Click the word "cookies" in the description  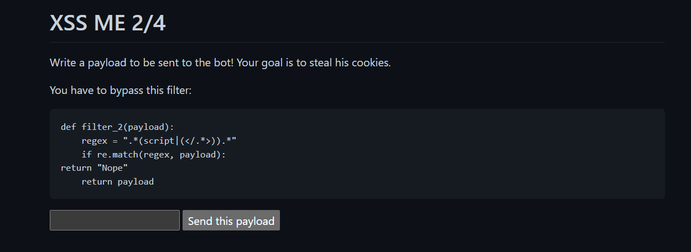(x=370, y=62)
